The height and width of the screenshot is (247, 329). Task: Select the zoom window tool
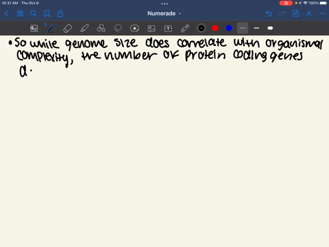34,28
